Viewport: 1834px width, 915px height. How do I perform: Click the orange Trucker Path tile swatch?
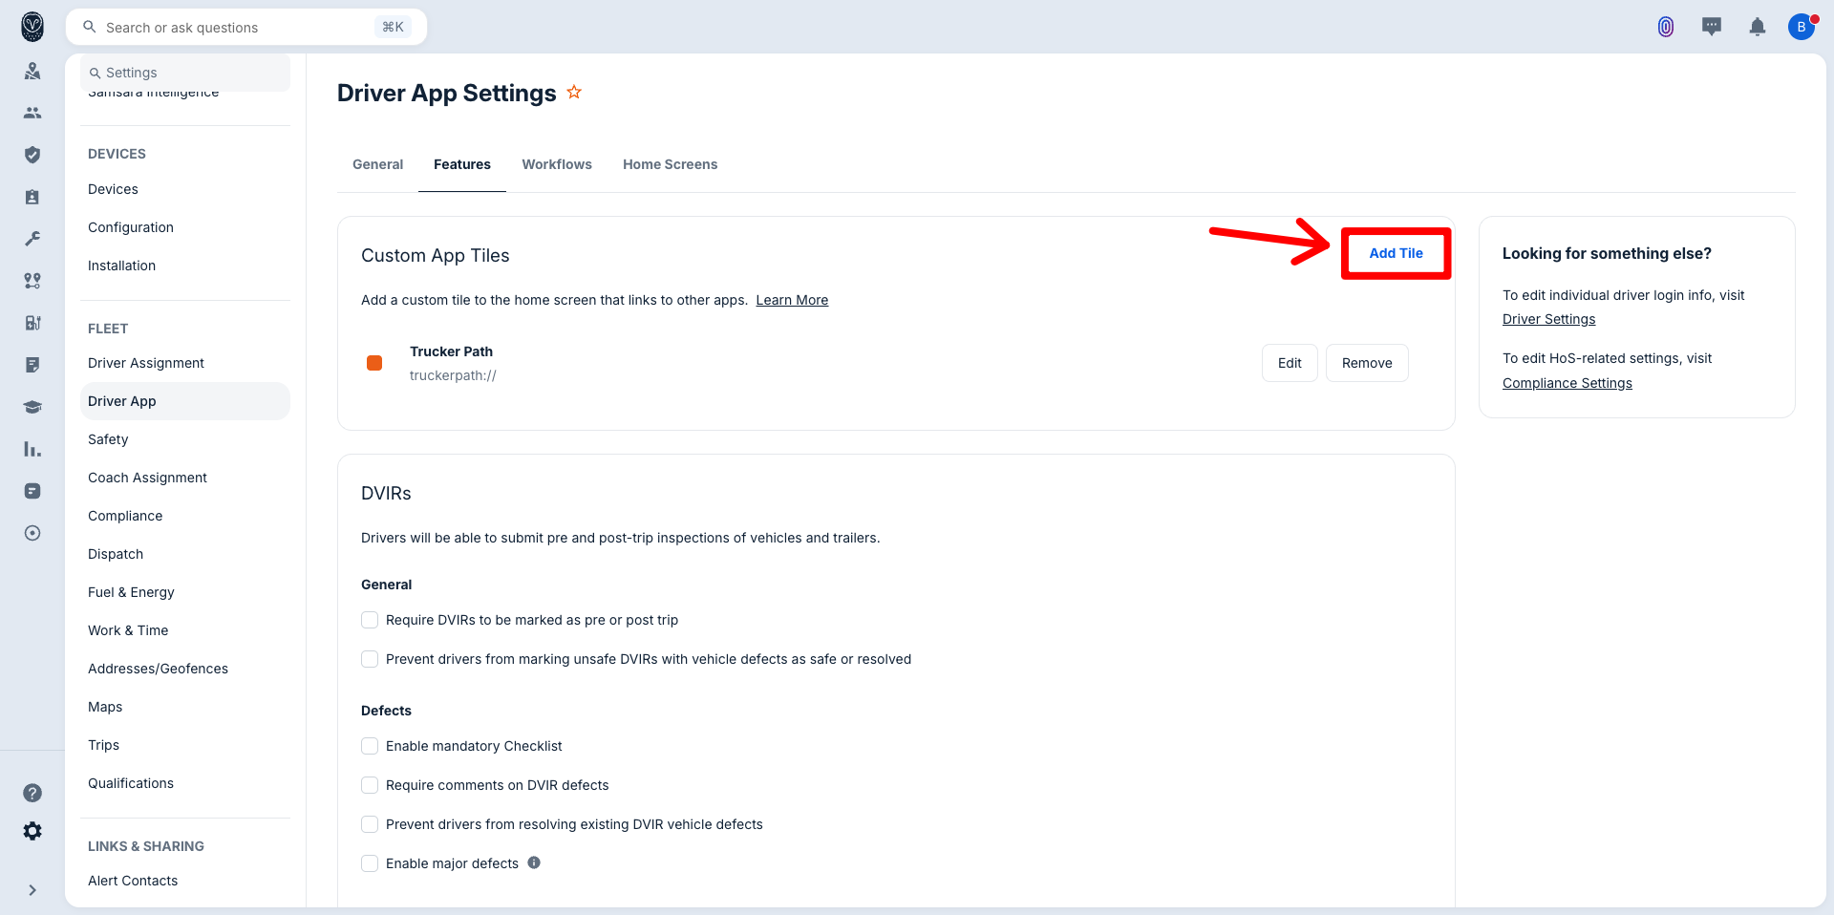[x=374, y=363]
